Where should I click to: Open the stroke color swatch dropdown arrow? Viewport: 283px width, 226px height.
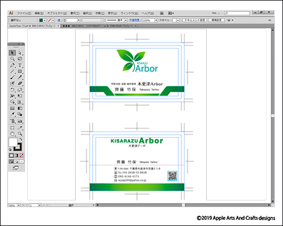coord(53,20)
